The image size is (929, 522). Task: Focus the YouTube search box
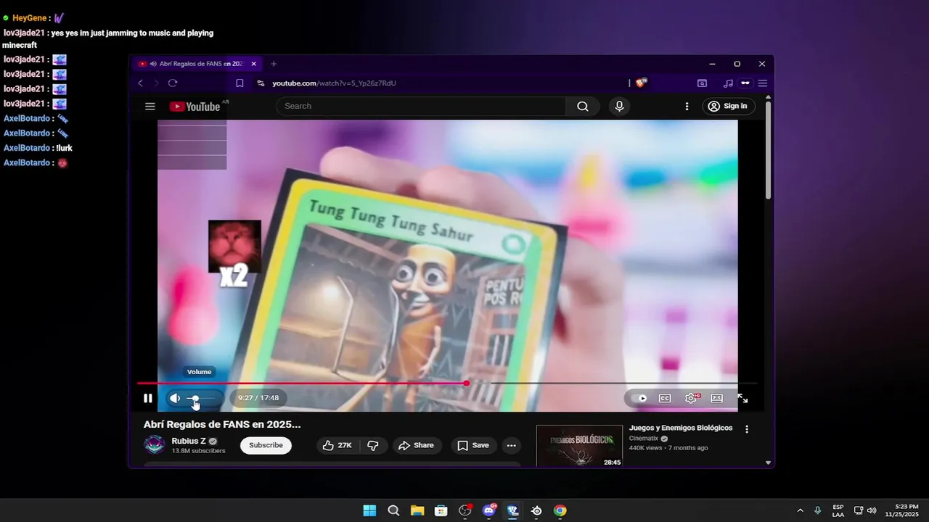(421, 107)
